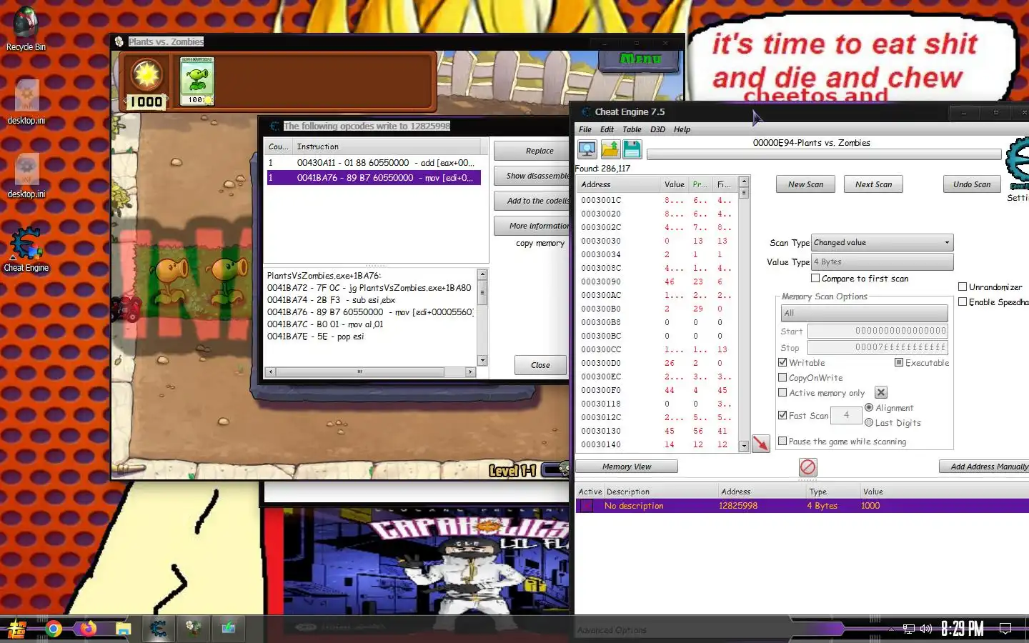
Task: Click the open cheat table folder icon
Action: 610,149
